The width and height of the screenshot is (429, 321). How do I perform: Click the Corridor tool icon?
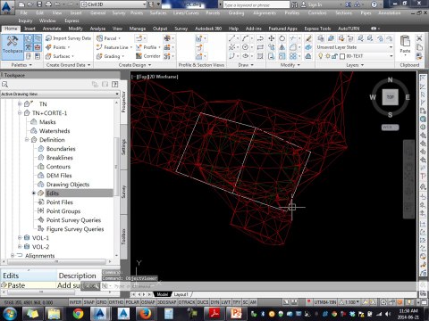(139, 56)
